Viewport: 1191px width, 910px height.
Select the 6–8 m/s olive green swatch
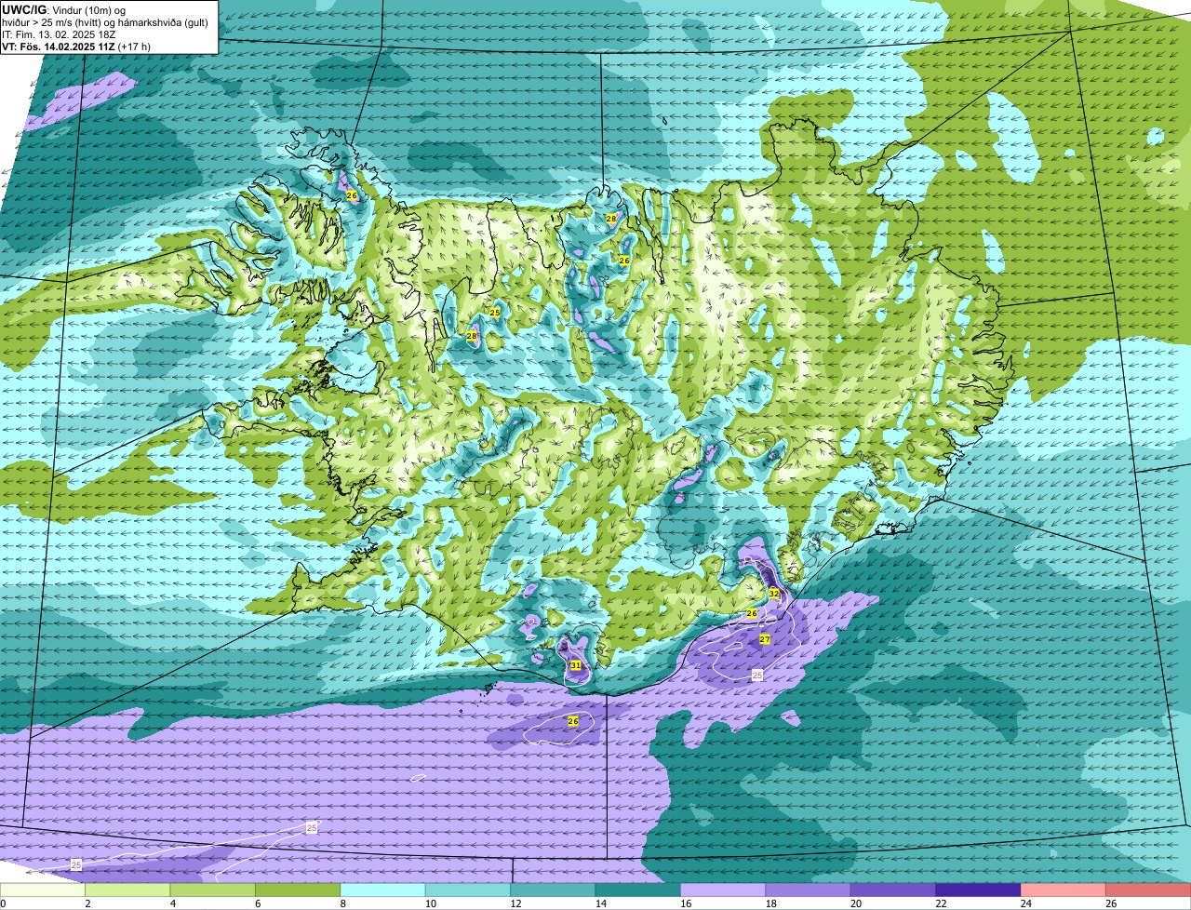point(298,890)
